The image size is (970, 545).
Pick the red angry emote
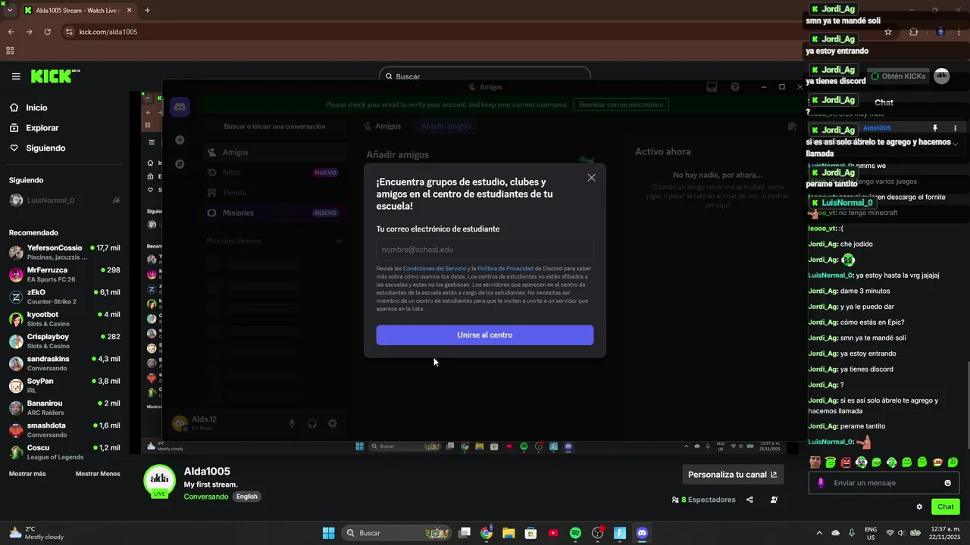846,462
